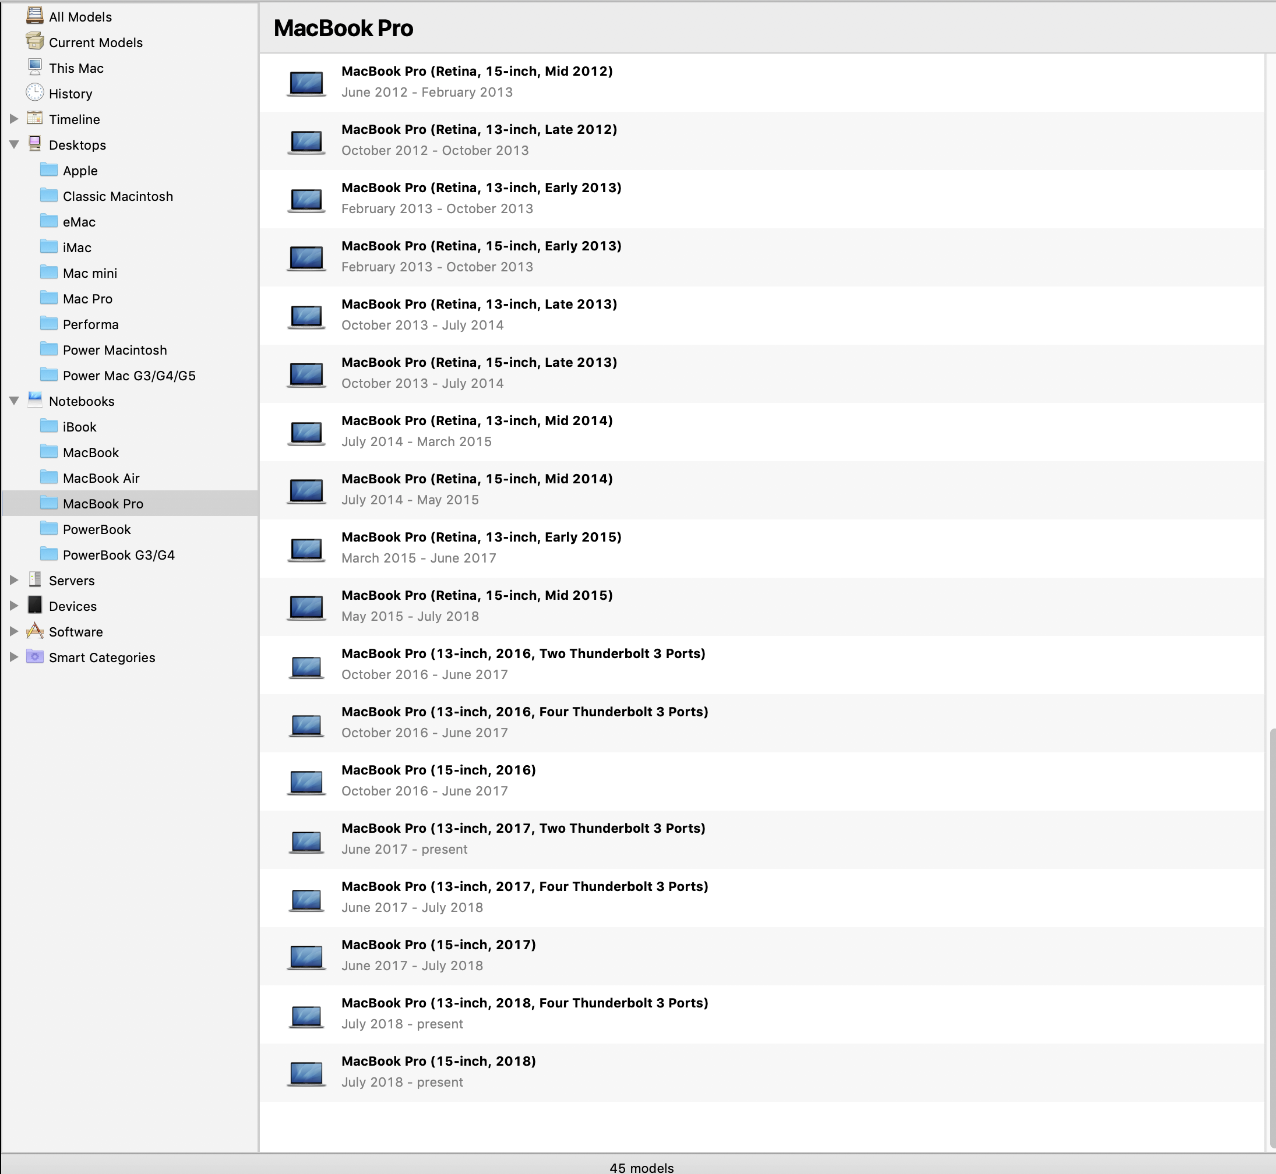Click laptop thumbnail for Retina 13-inch Late 2012
1276x1174 pixels.
pos(306,141)
